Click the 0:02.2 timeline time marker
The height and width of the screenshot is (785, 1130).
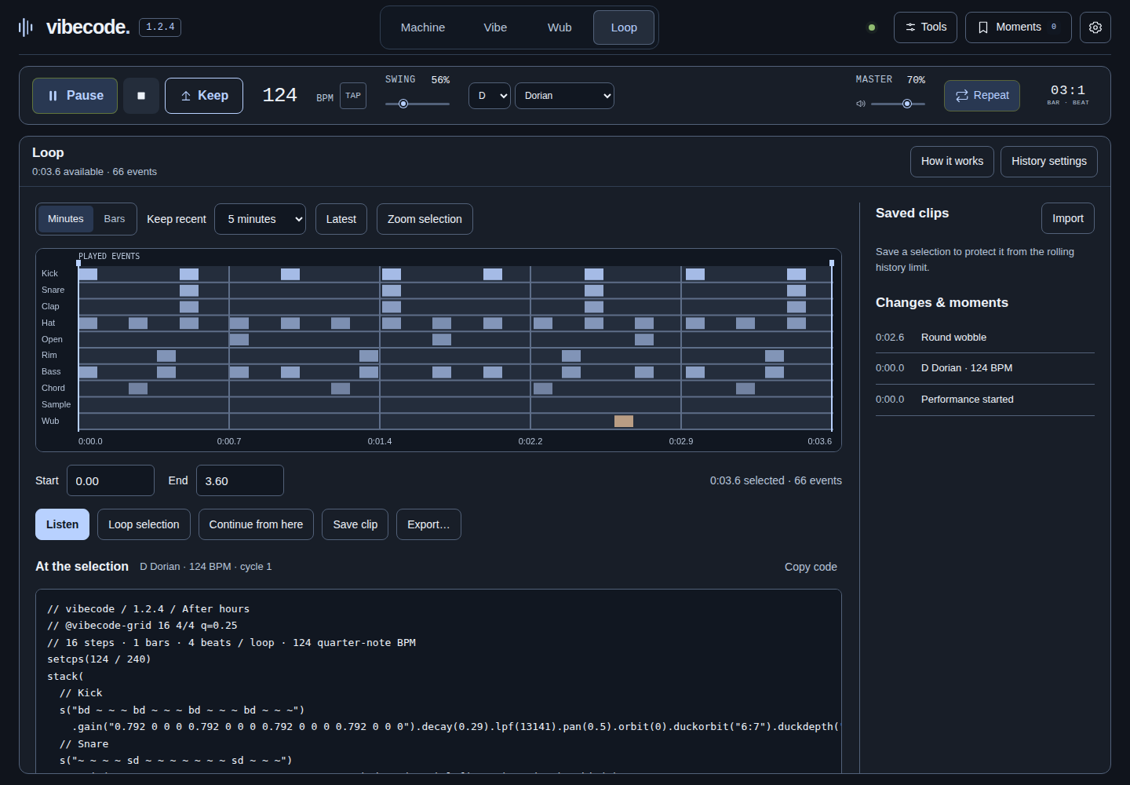[530, 441]
